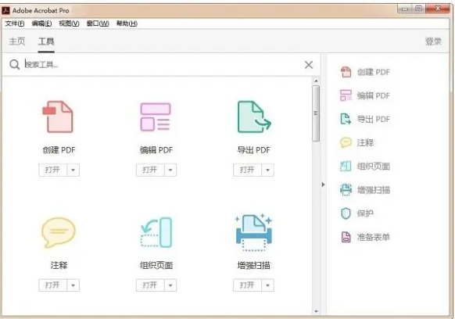Click 打开 button under 导出 PDF
Image resolution: width=455 pixels, height=319 pixels.
click(x=248, y=170)
